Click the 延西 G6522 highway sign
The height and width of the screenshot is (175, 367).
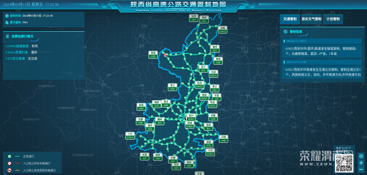click(x=199, y=85)
